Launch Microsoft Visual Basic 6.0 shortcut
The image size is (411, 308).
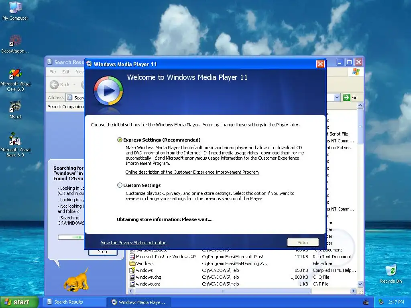(15, 145)
